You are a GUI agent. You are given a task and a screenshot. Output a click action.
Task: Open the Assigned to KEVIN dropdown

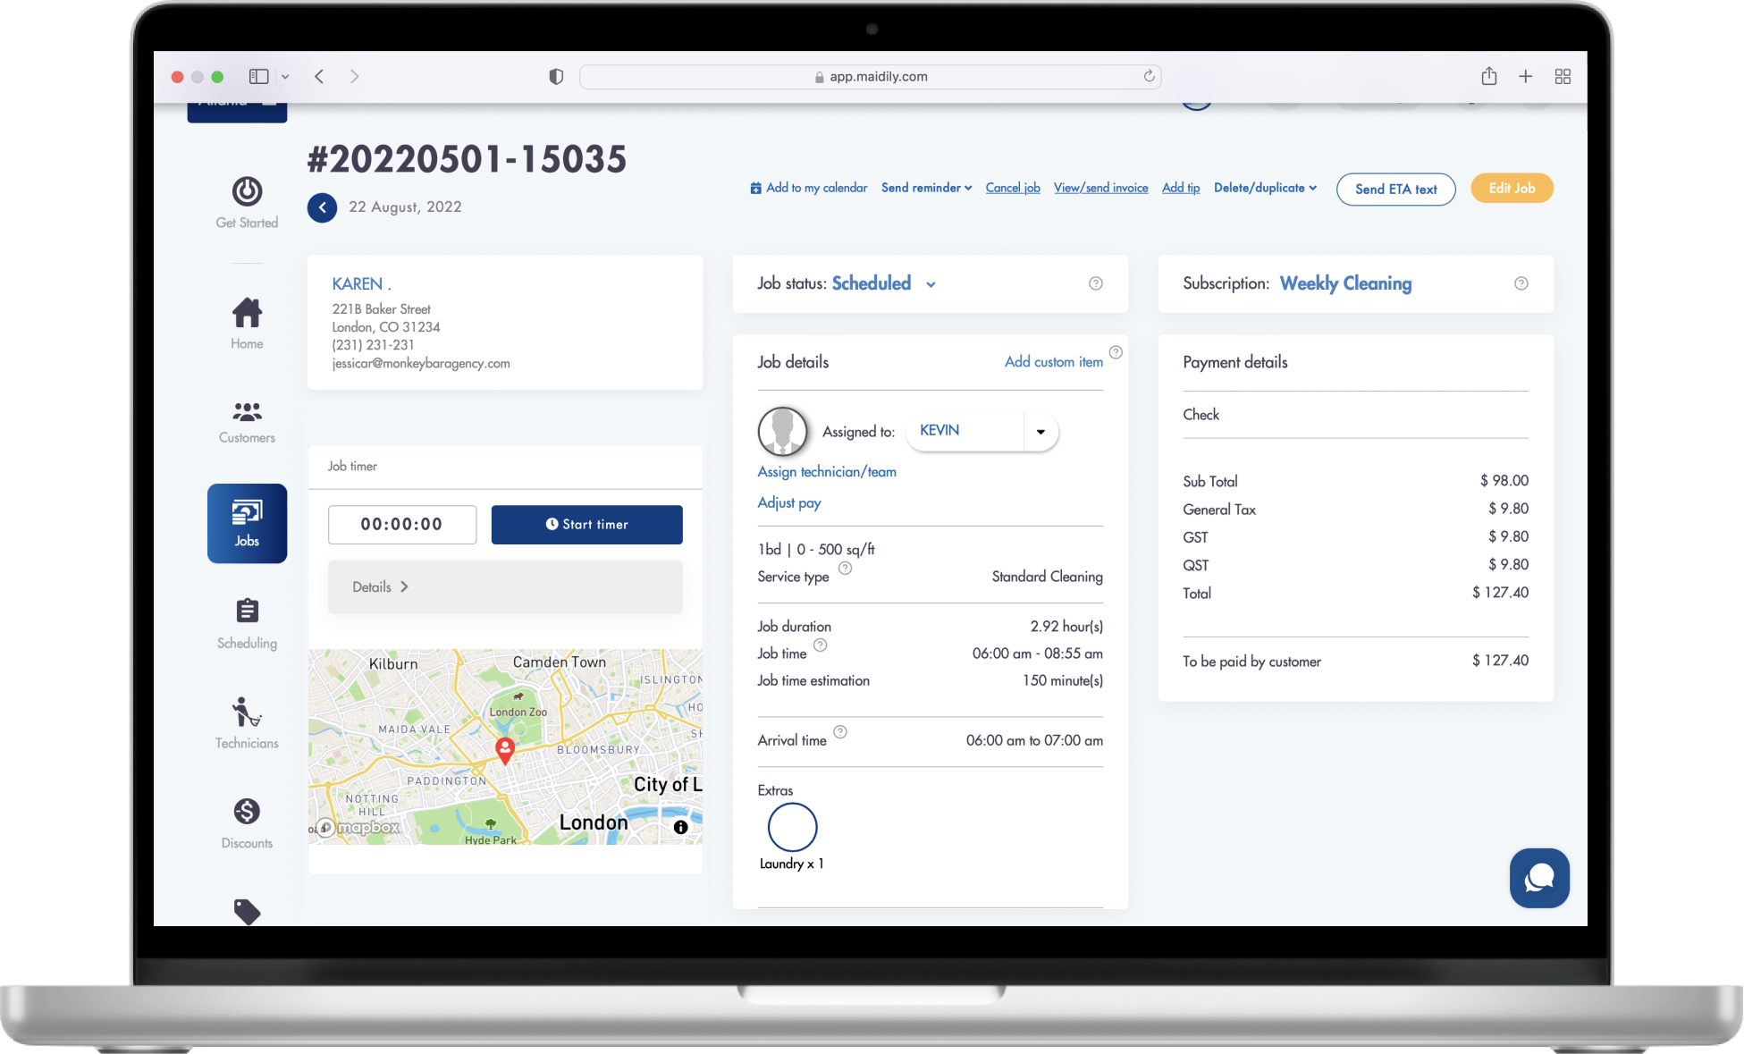pos(1040,432)
